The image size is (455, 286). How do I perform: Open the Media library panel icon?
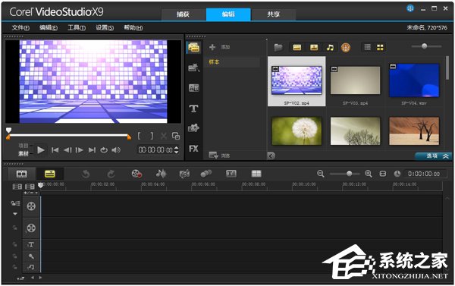point(194,48)
